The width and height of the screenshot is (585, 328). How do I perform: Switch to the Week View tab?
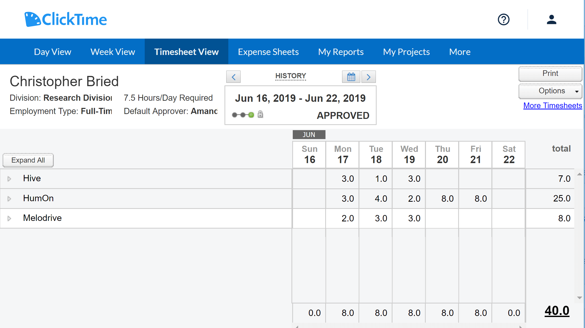112,51
